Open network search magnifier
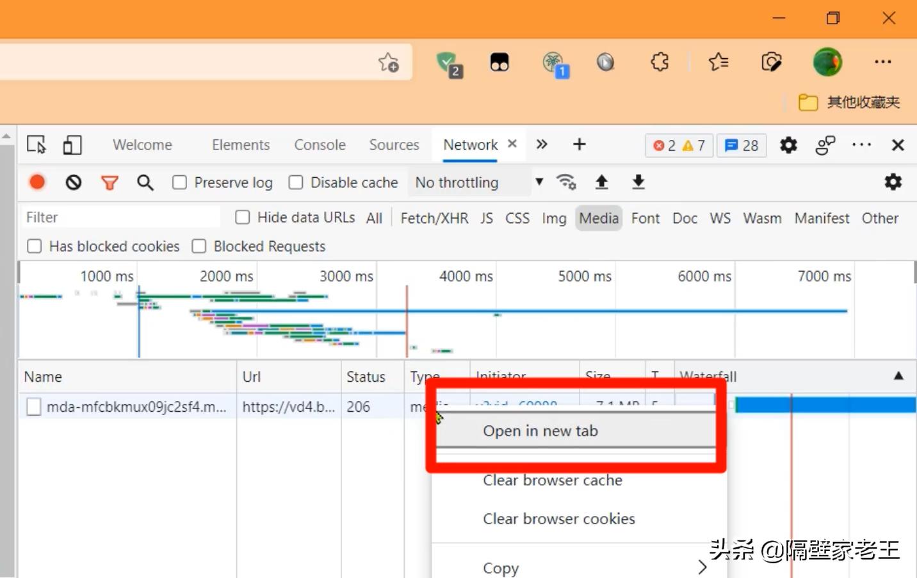Screen dimensions: 917x578 pos(145,183)
